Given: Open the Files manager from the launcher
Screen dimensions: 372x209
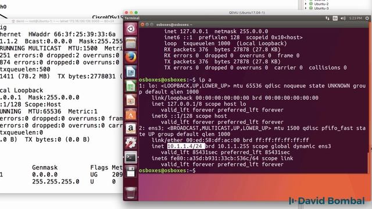Looking at the screenshot, I should click(131, 44).
